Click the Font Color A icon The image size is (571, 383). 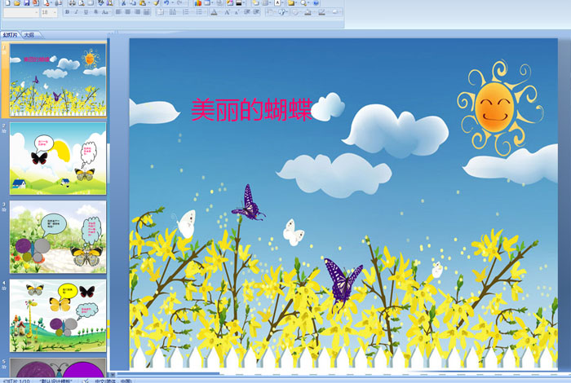click(214, 12)
